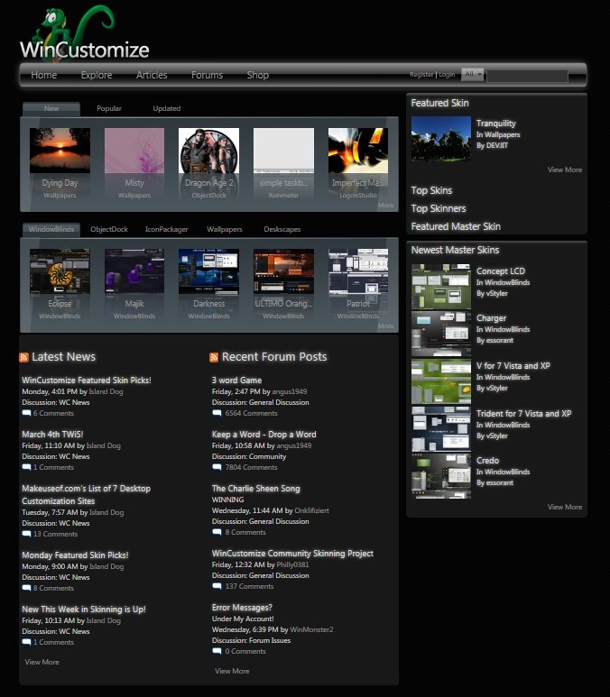Switch to the Deskscapes tab

[282, 229]
